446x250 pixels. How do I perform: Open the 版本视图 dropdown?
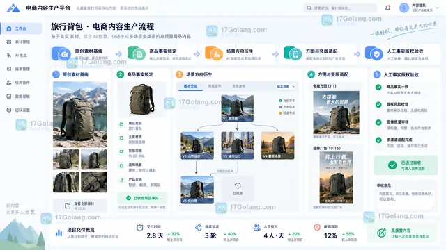pos(286,86)
